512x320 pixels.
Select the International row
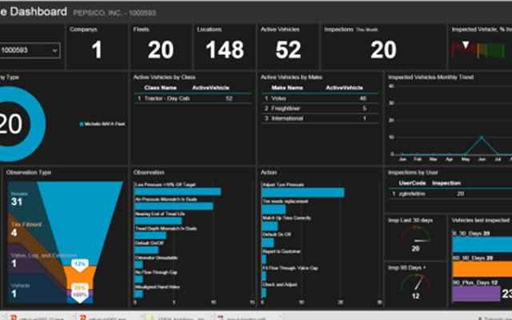point(320,118)
